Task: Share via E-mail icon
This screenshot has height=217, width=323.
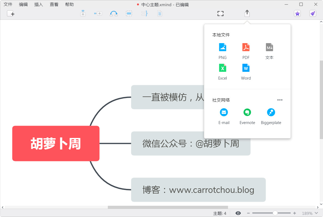Action: [x=224, y=113]
